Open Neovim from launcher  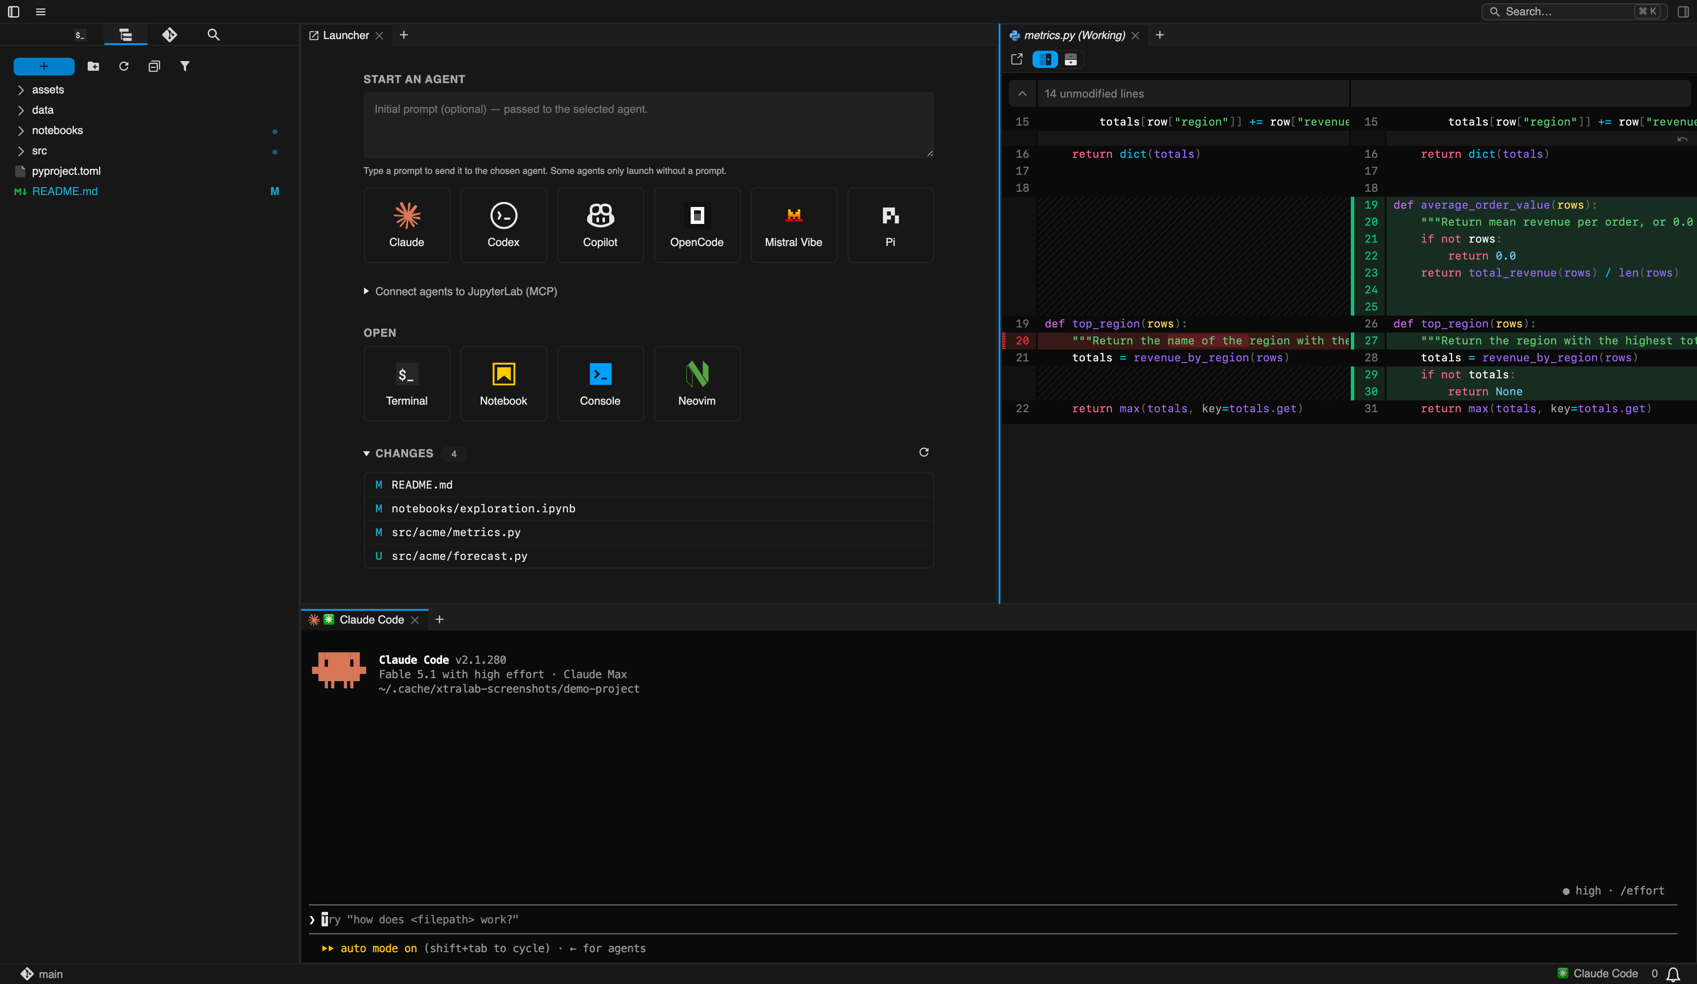coord(696,384)
